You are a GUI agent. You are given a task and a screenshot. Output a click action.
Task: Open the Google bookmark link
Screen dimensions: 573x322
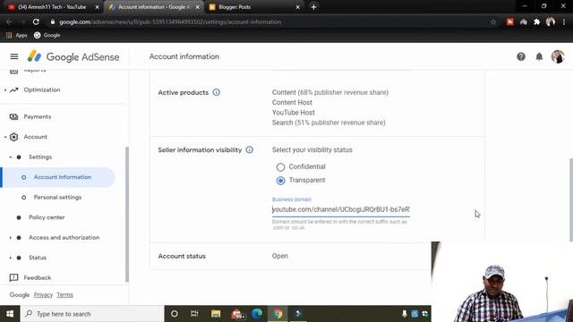[47, 36]
